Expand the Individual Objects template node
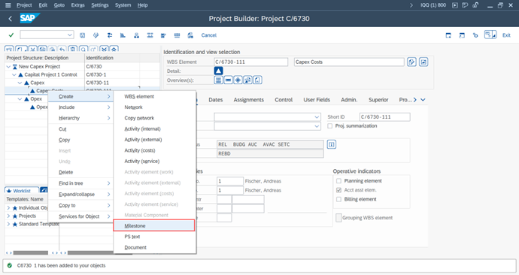This screenshot has height=275, width=519. coord(8,208)
